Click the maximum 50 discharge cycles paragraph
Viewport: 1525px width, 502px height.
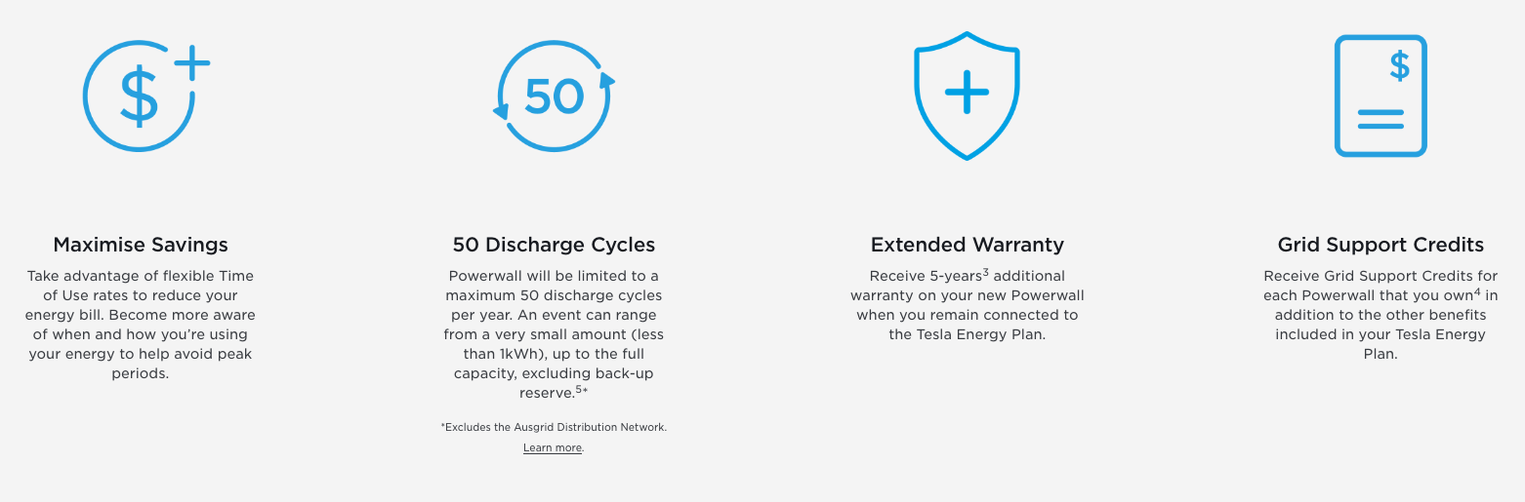[554, 334]
